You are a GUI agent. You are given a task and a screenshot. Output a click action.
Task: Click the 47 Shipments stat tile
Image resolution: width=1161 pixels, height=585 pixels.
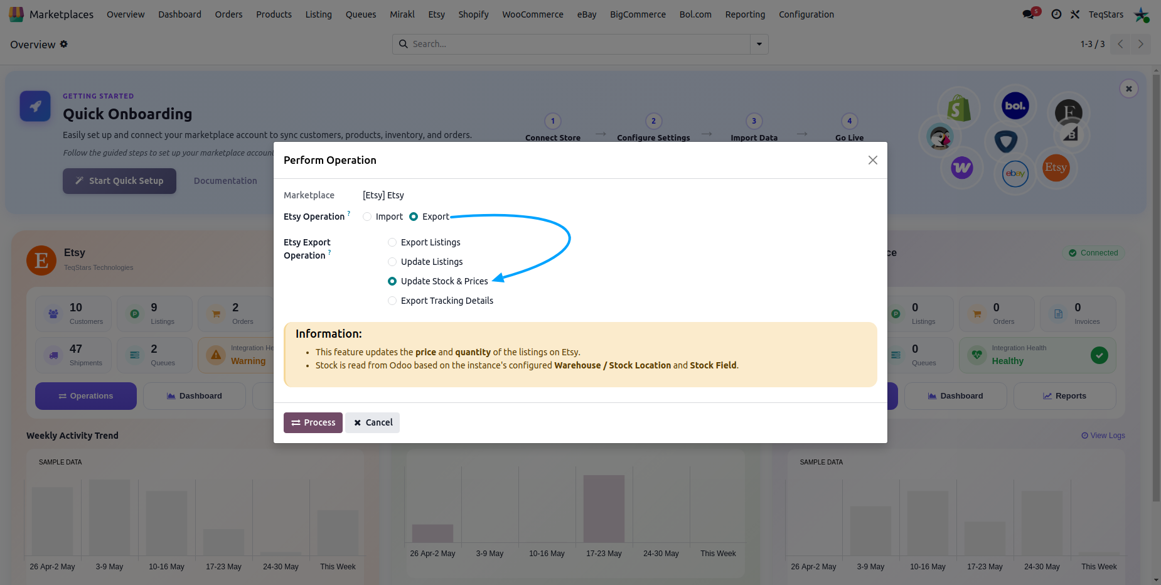(73, 355)
